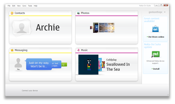The image size is (175, 104).
Task: Open the Tools menu
Action: pos(30,6)
